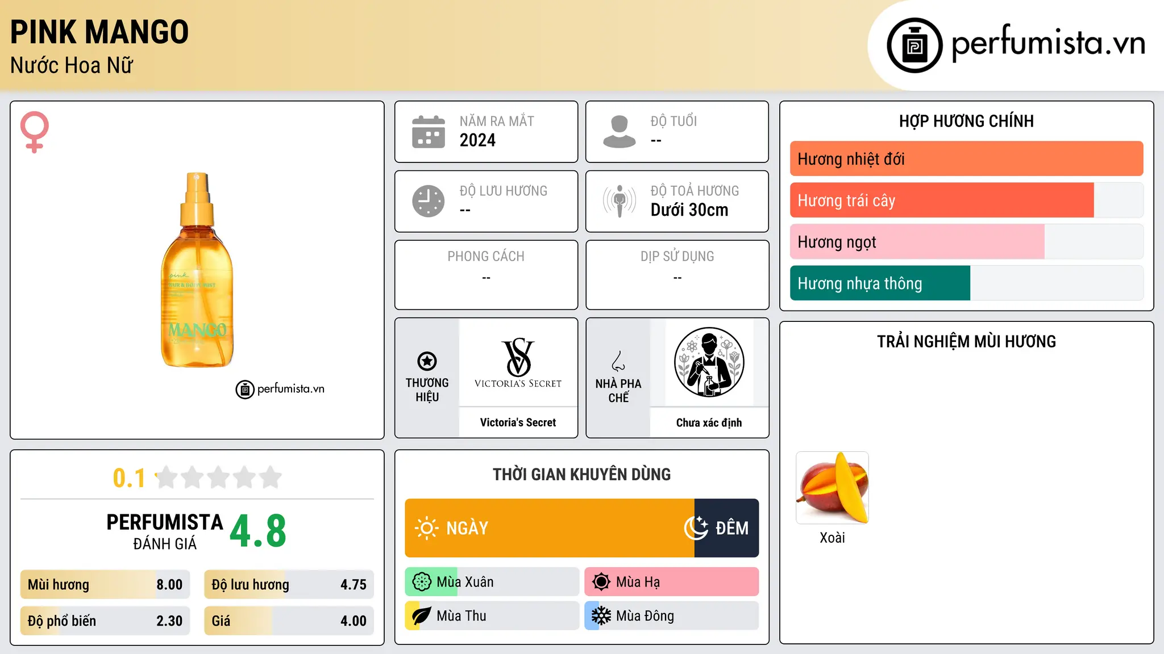Click the PERFUMISTA ĐÁNH GIÁ label

pyautogui.click(x=165, y=532)
